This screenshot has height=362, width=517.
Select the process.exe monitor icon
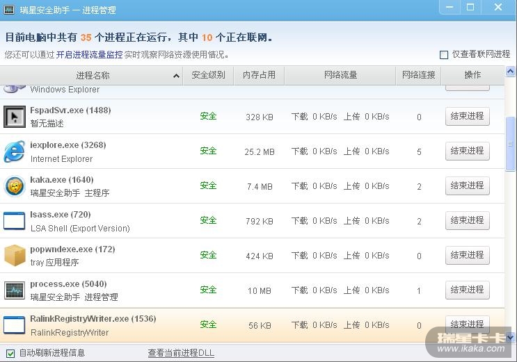pos(14,290)
